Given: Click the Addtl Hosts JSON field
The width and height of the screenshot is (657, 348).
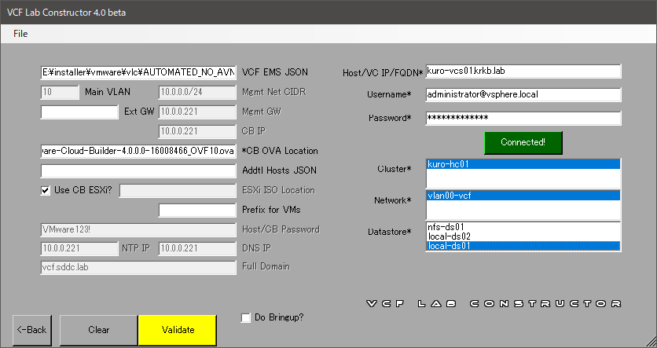Looking at the screenshot, I should point(138,170).
